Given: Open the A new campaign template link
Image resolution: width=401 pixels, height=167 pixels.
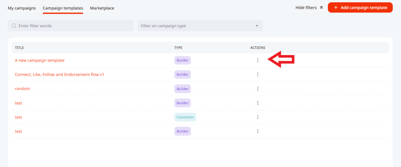Looking at the screenshot, I should (x=40, y=60).
